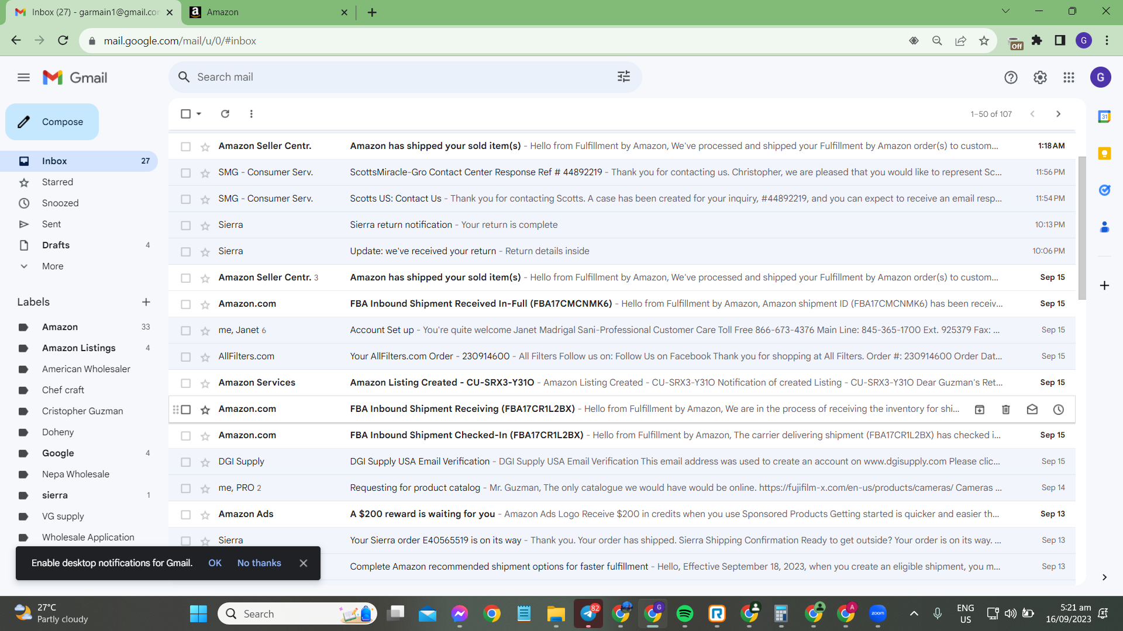Refresh the inbox message list
The height and width of the screenshot is (631, 1123).
[225, 114]
